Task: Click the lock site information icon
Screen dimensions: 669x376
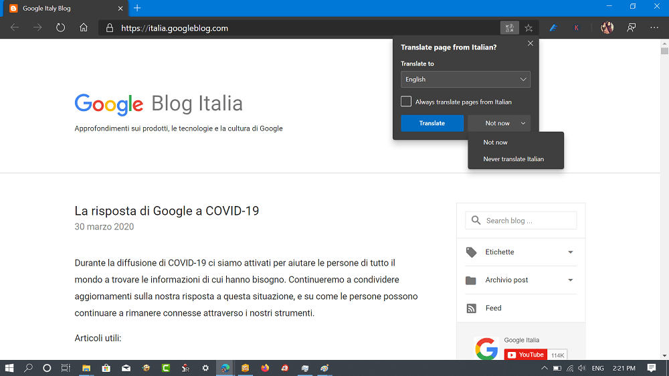Action: 110,28
